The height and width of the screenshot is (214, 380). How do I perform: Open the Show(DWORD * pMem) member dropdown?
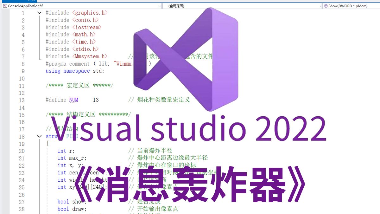point(351,6)
